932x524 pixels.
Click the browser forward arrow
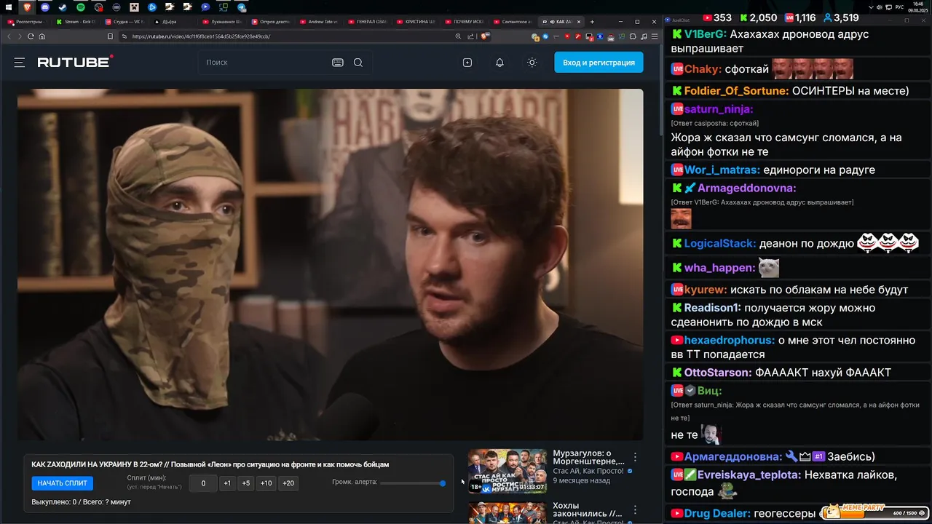coord(20,36)
